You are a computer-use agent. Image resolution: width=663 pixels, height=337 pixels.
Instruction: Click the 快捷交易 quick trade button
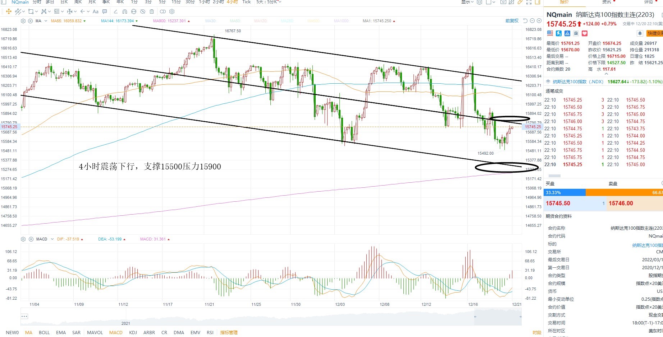tap(655, 33)
